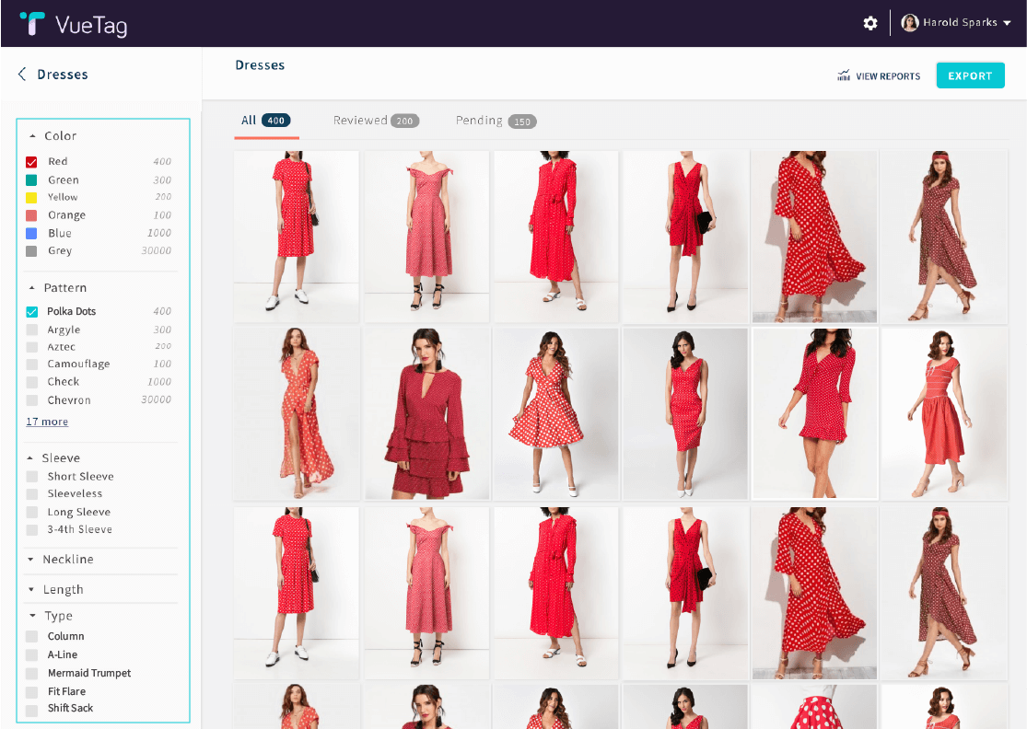Select top-row pink off-shoulder dress thumbnail
Screen dimensions: 1027x729
click(426, 237)
